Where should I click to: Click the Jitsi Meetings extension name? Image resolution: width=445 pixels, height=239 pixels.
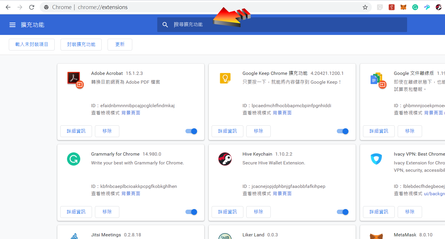tap(106, 235)
